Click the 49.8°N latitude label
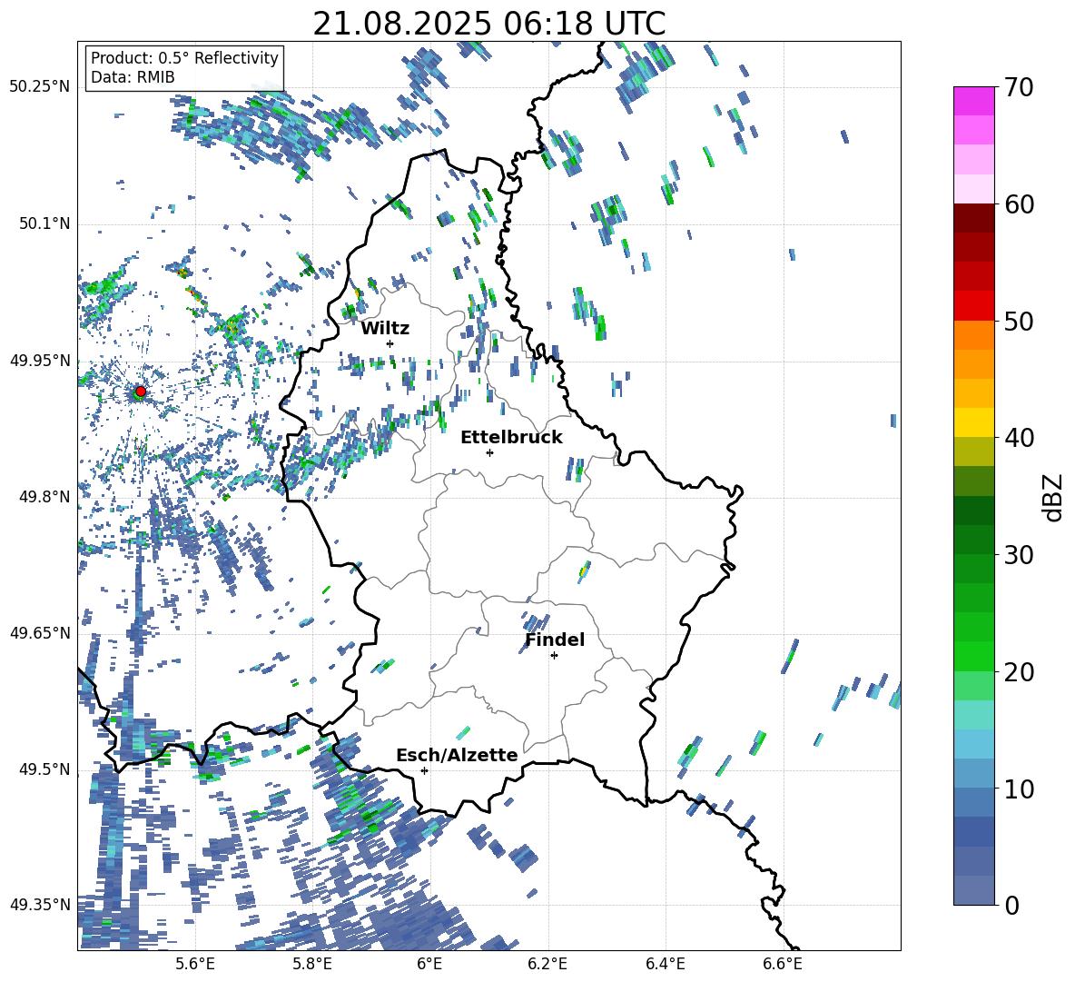Viewport: 1075px width, 982px height. (44, 497)
